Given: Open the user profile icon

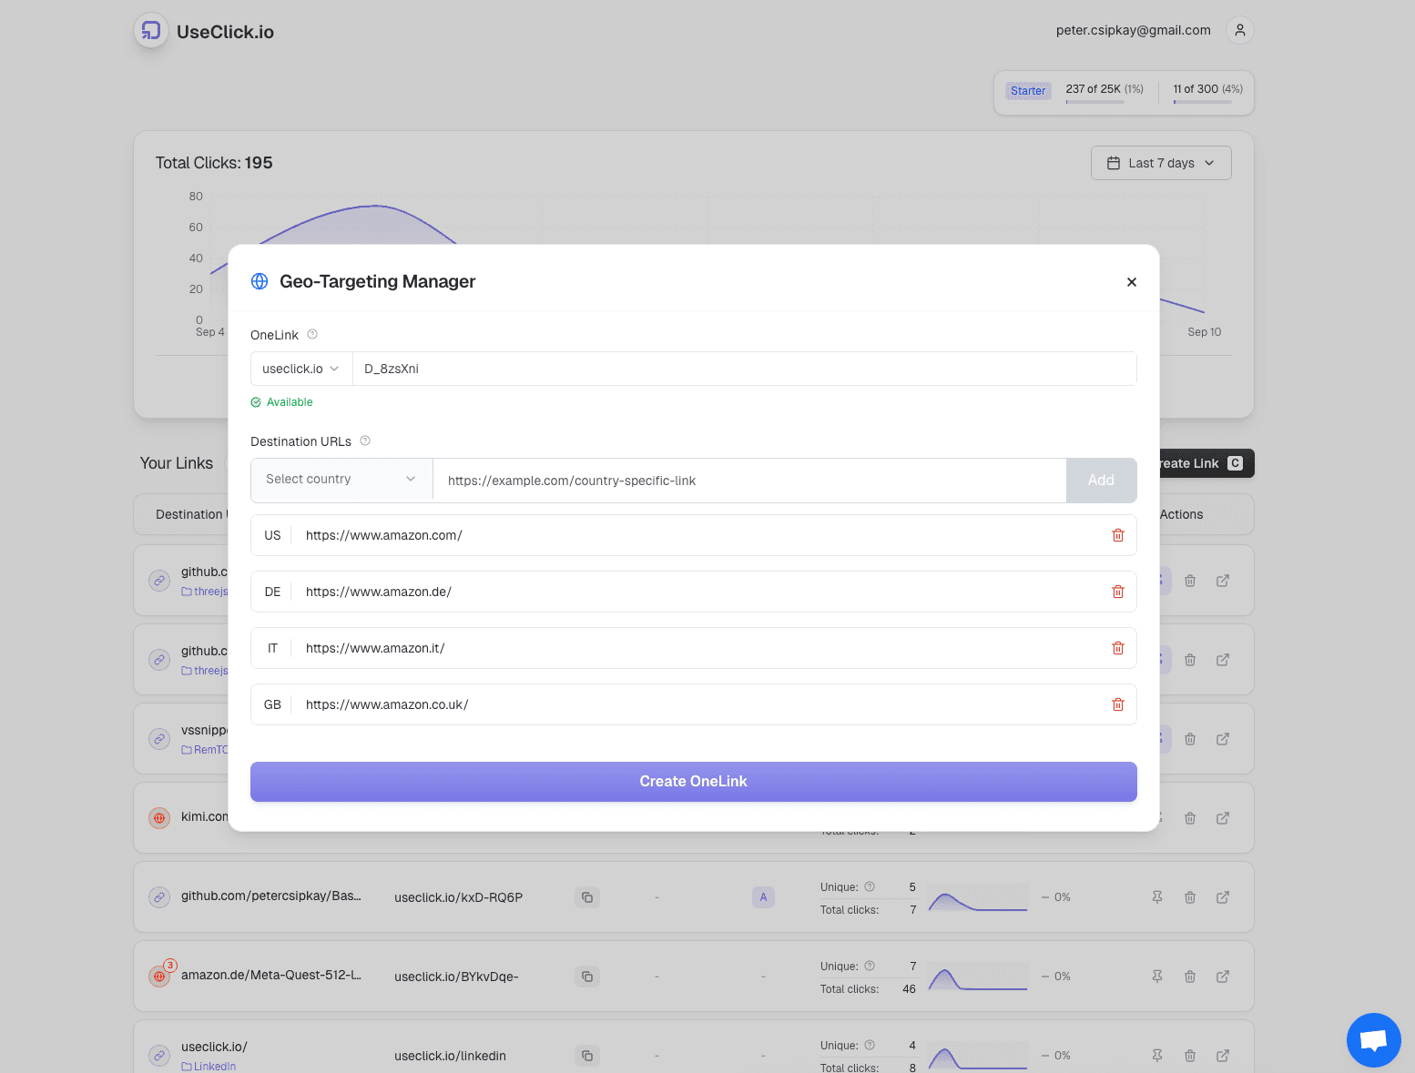Looking at the screenshot, I should pos(1239,30).
